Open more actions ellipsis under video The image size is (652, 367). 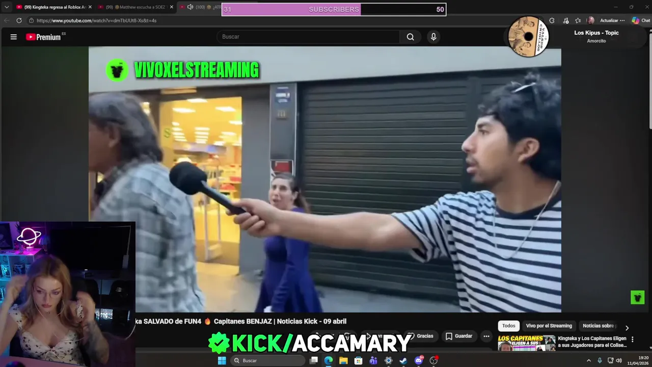point(486,336)
